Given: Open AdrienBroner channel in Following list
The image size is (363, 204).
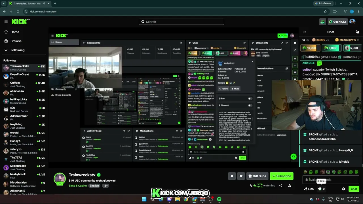Looking at the screenshot, I should coord(24,118).
